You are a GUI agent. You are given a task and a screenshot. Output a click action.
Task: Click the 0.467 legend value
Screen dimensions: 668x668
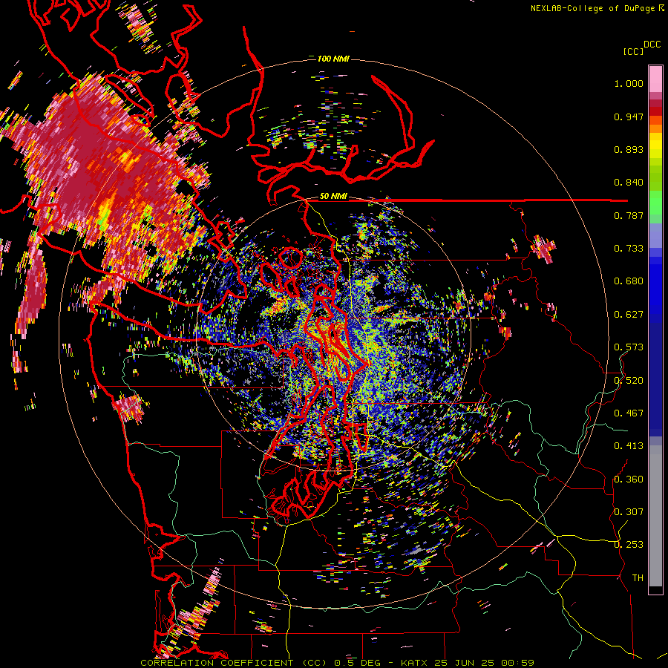(629, 413)
